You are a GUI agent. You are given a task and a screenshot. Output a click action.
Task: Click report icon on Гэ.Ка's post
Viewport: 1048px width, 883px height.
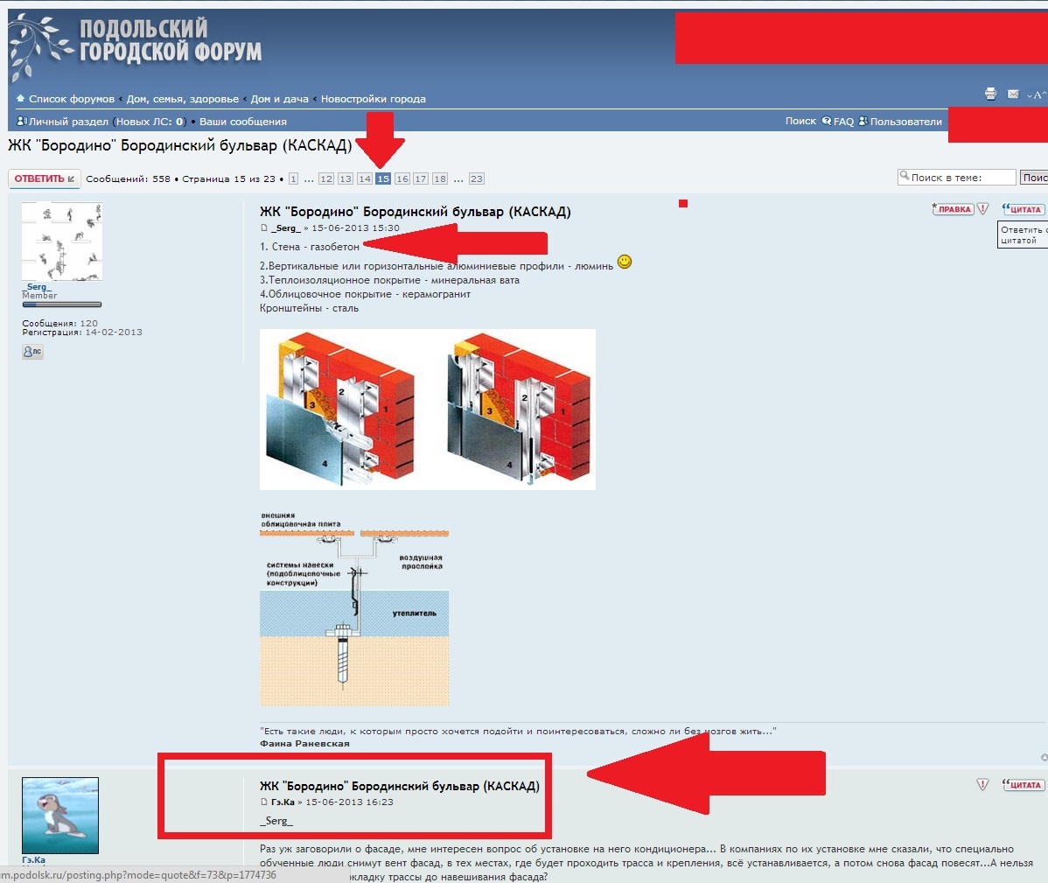[x=982, y=785]
